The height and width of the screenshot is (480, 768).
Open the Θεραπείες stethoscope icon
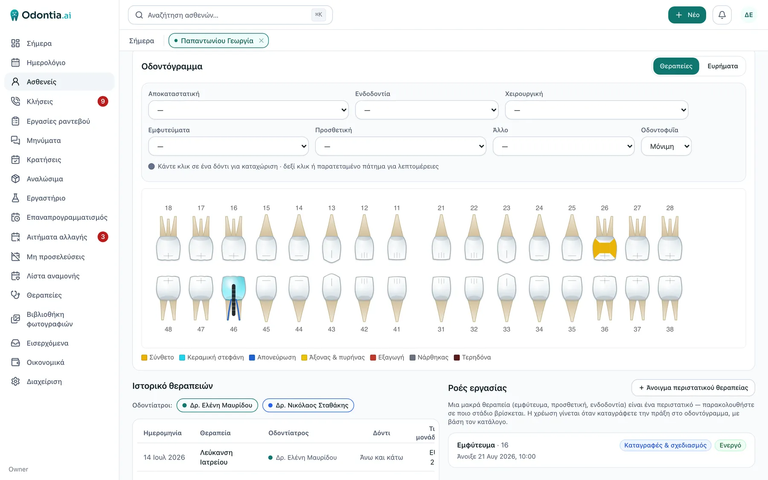pyautogui.click(x=15, y=295)
